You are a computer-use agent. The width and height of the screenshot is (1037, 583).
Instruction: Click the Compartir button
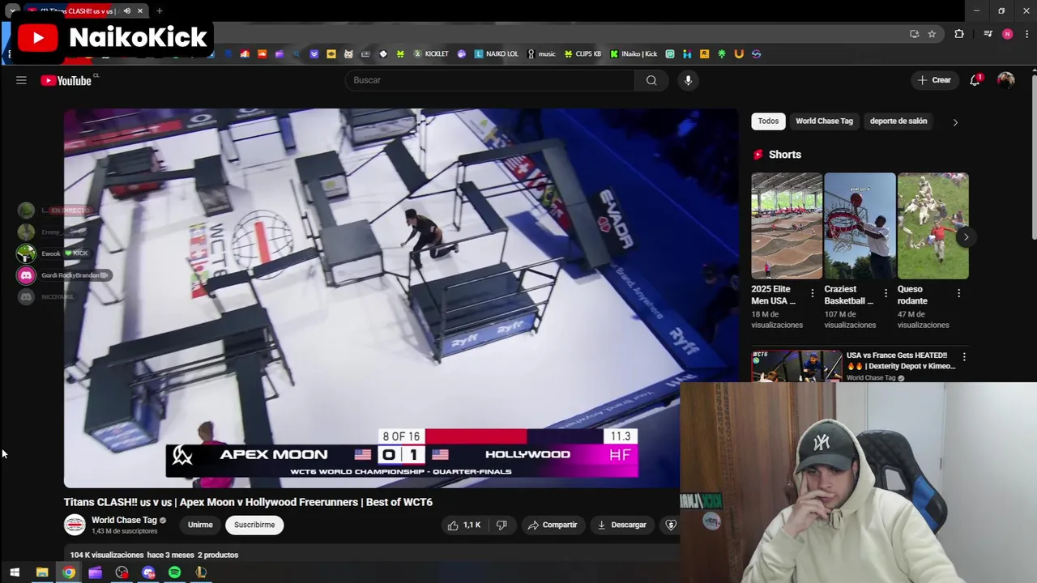click(x=553, y=525)
